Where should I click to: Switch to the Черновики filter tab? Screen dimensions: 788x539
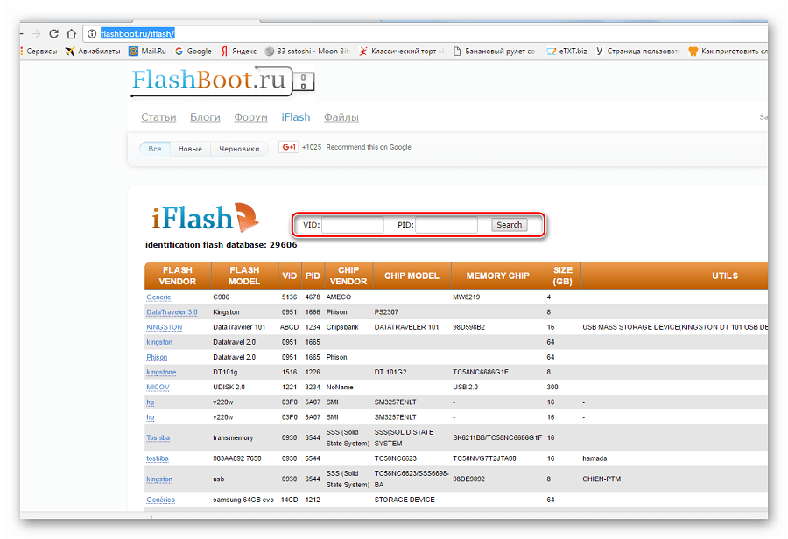(x=239, y=149)
